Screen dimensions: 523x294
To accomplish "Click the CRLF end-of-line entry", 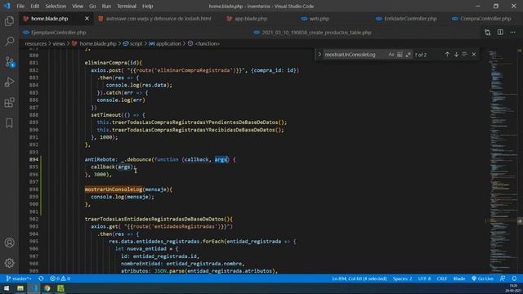I will (x=442, y=278).
